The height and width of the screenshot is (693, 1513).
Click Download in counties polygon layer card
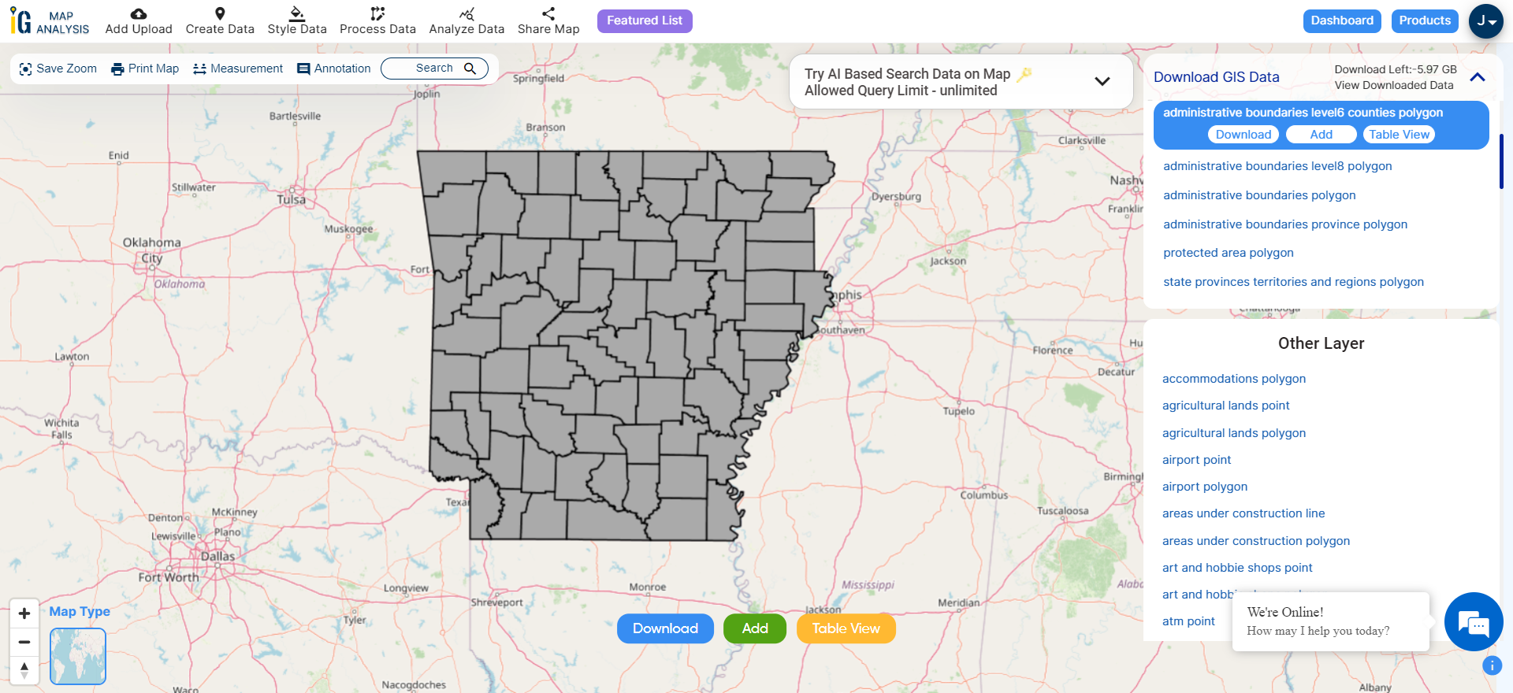click(1243, 135)
